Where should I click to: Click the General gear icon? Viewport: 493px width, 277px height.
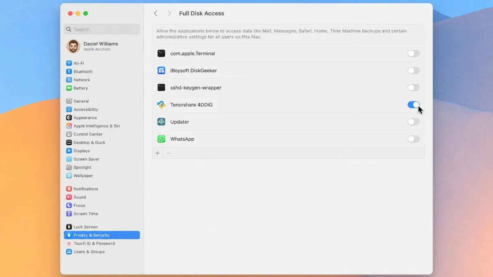point(69,101)
